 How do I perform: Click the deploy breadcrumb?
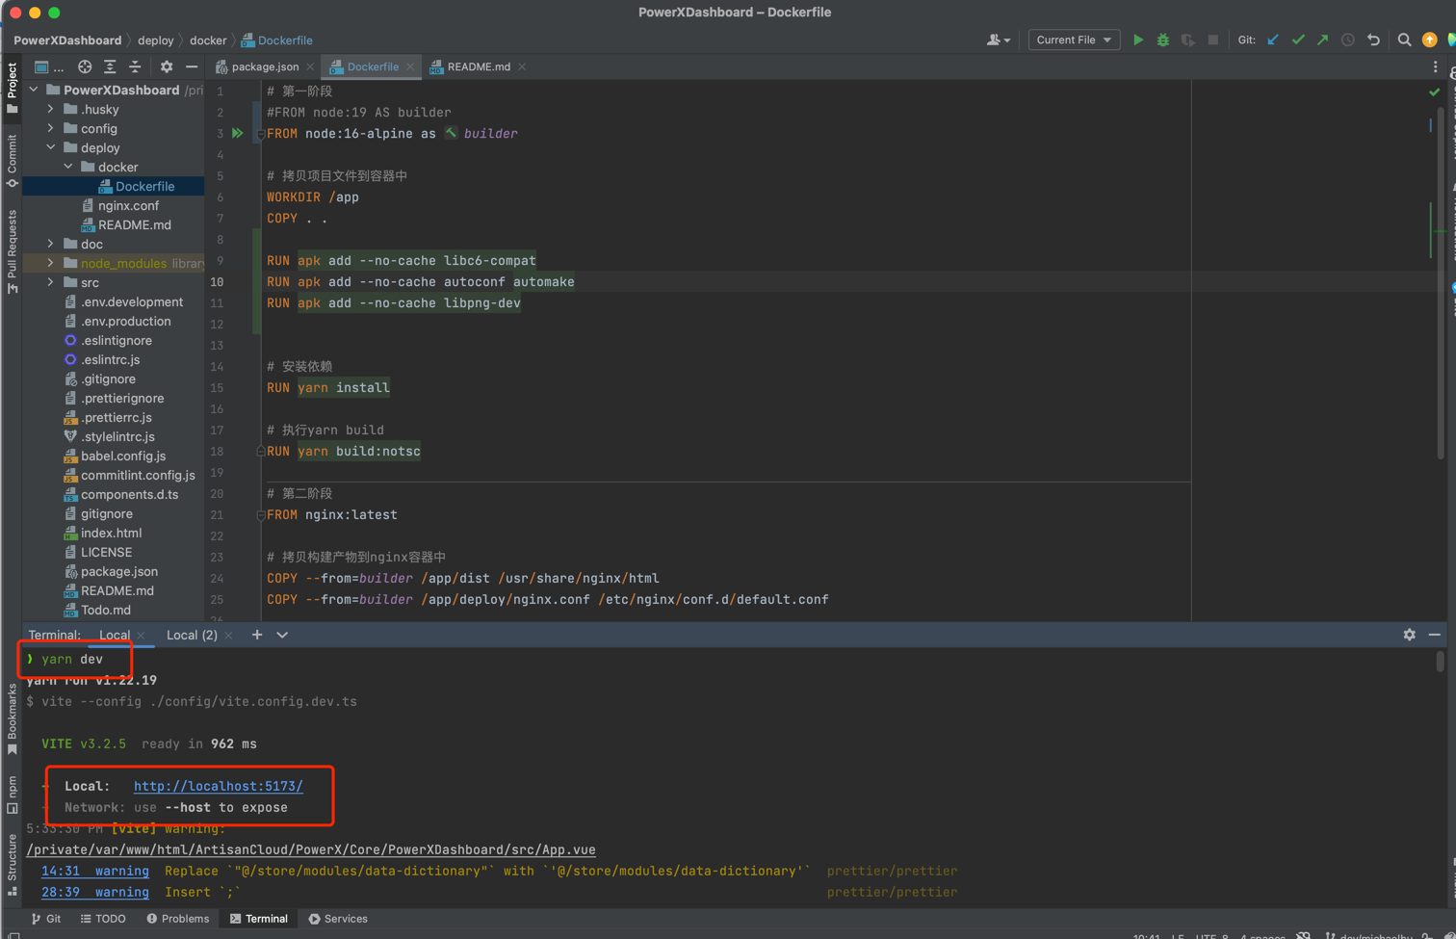155,40
